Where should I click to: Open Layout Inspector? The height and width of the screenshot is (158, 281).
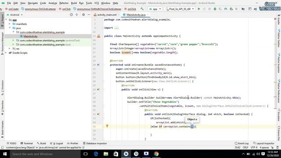pyautogui.click(x=263, y=144)
